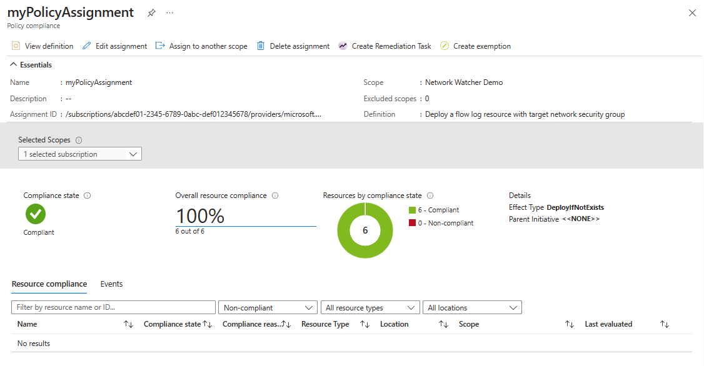Screen dimensions: 704x366
Task: Click Create Remediation Task icon
Action: tap(343, 46)
